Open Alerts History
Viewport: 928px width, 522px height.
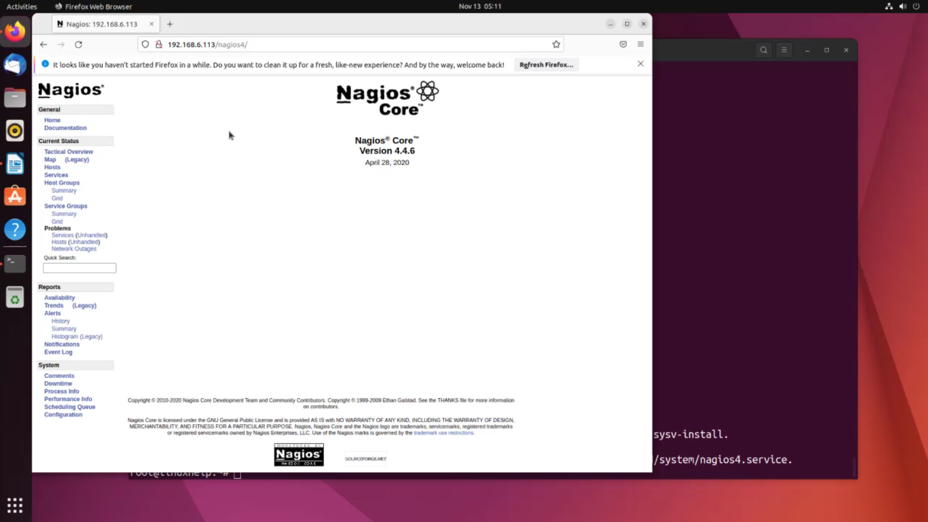point(60,321)
